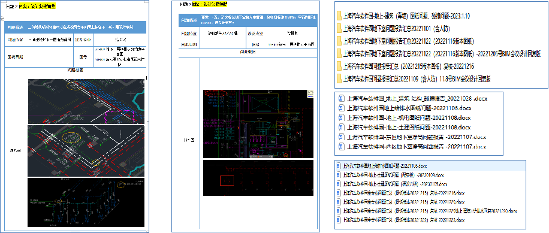This screenshot has width=549, height=233.
Task: Select 地上-机电图纸问题-20221108.docx file
Action: point(405,117)
